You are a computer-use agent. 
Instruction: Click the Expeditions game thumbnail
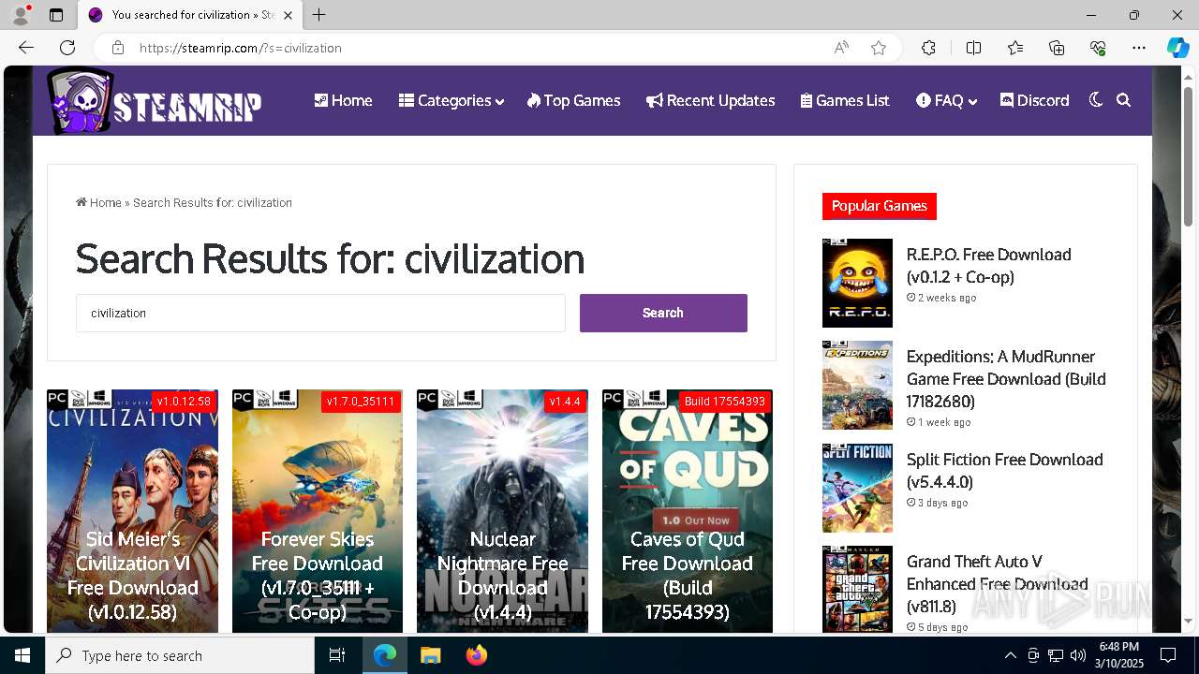857,385
